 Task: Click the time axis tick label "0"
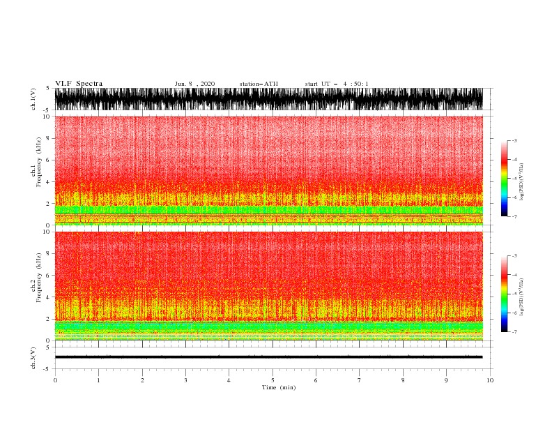coord(55,380)
